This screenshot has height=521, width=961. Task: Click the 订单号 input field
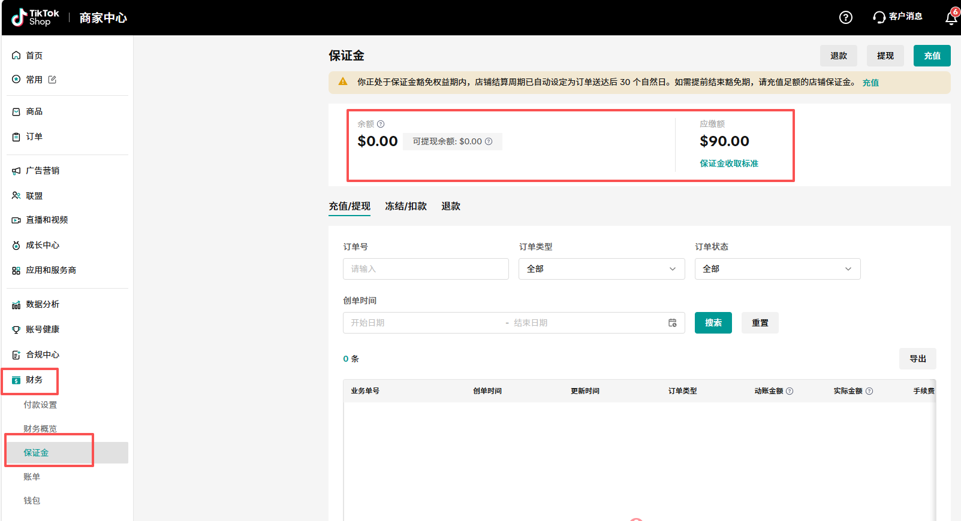click(x=426, y=269)
